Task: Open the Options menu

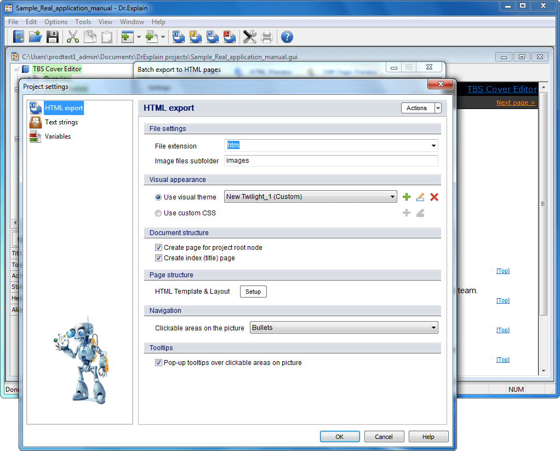Action: pos(56,22)
